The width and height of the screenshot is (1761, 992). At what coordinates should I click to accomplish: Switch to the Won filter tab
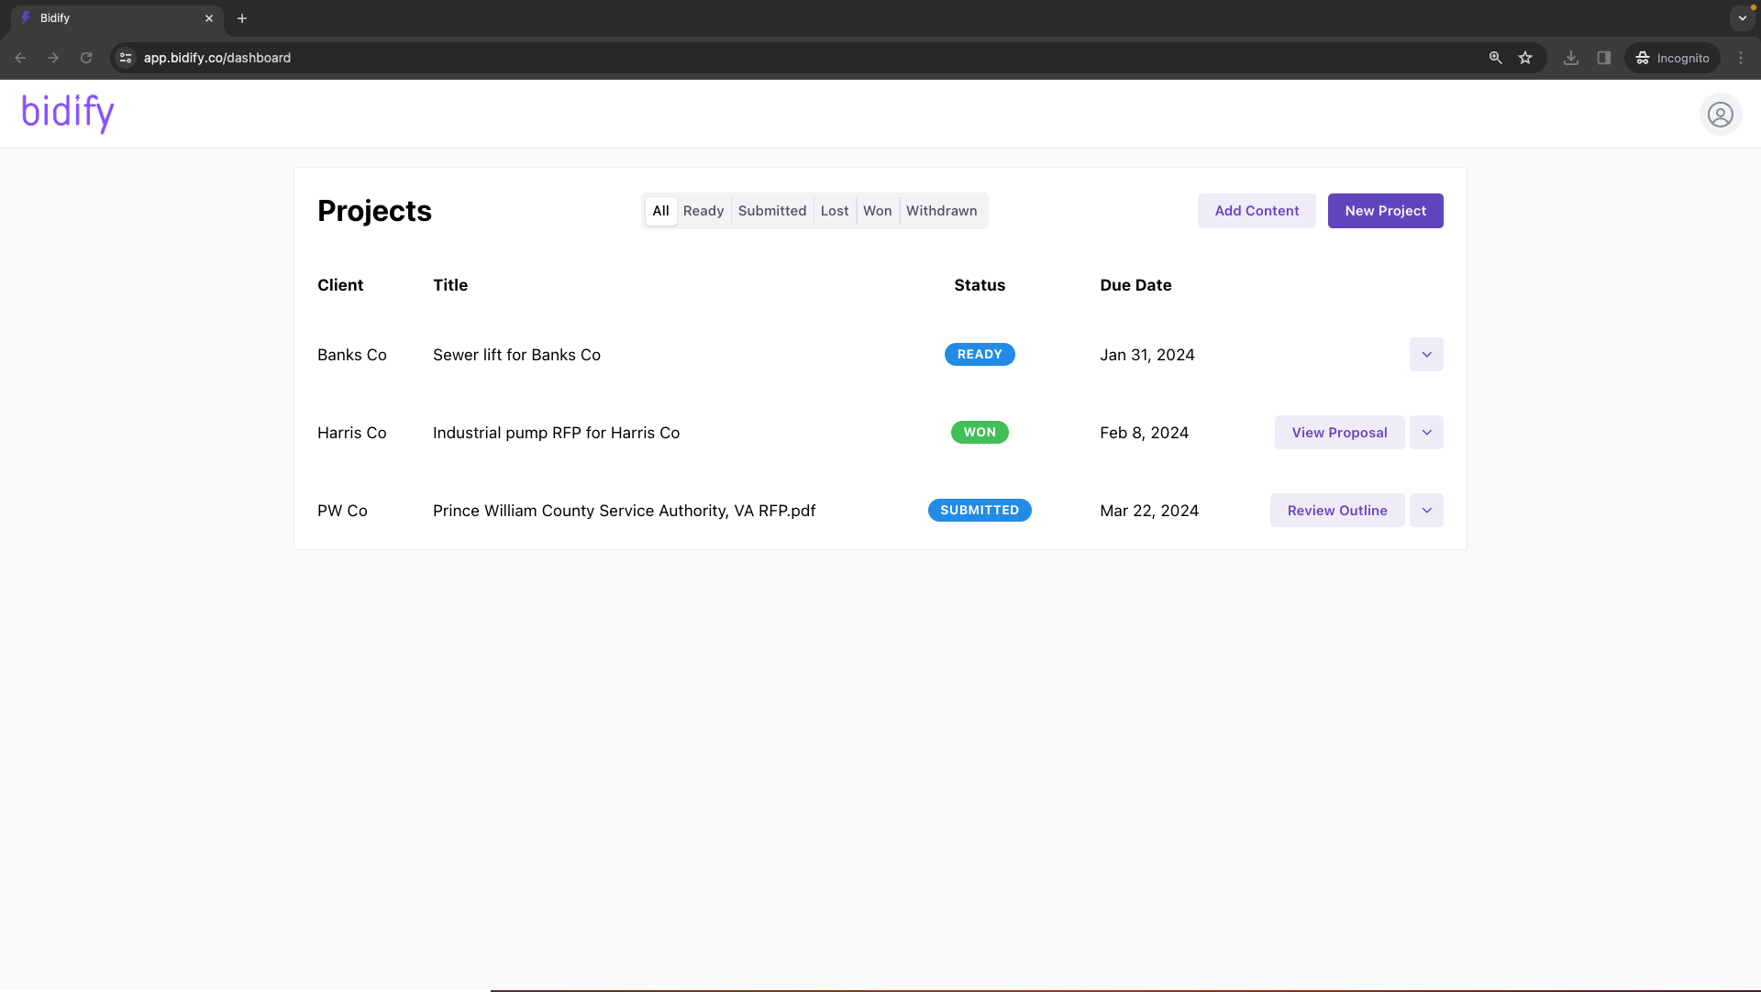[877, 211]
